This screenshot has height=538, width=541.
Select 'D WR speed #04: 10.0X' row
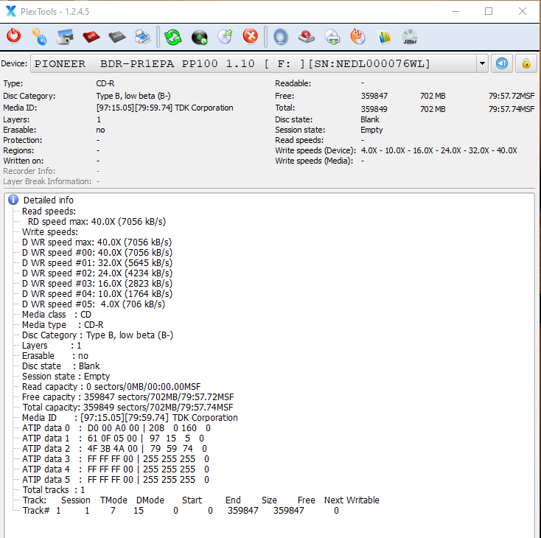click(x=97, y=294)
